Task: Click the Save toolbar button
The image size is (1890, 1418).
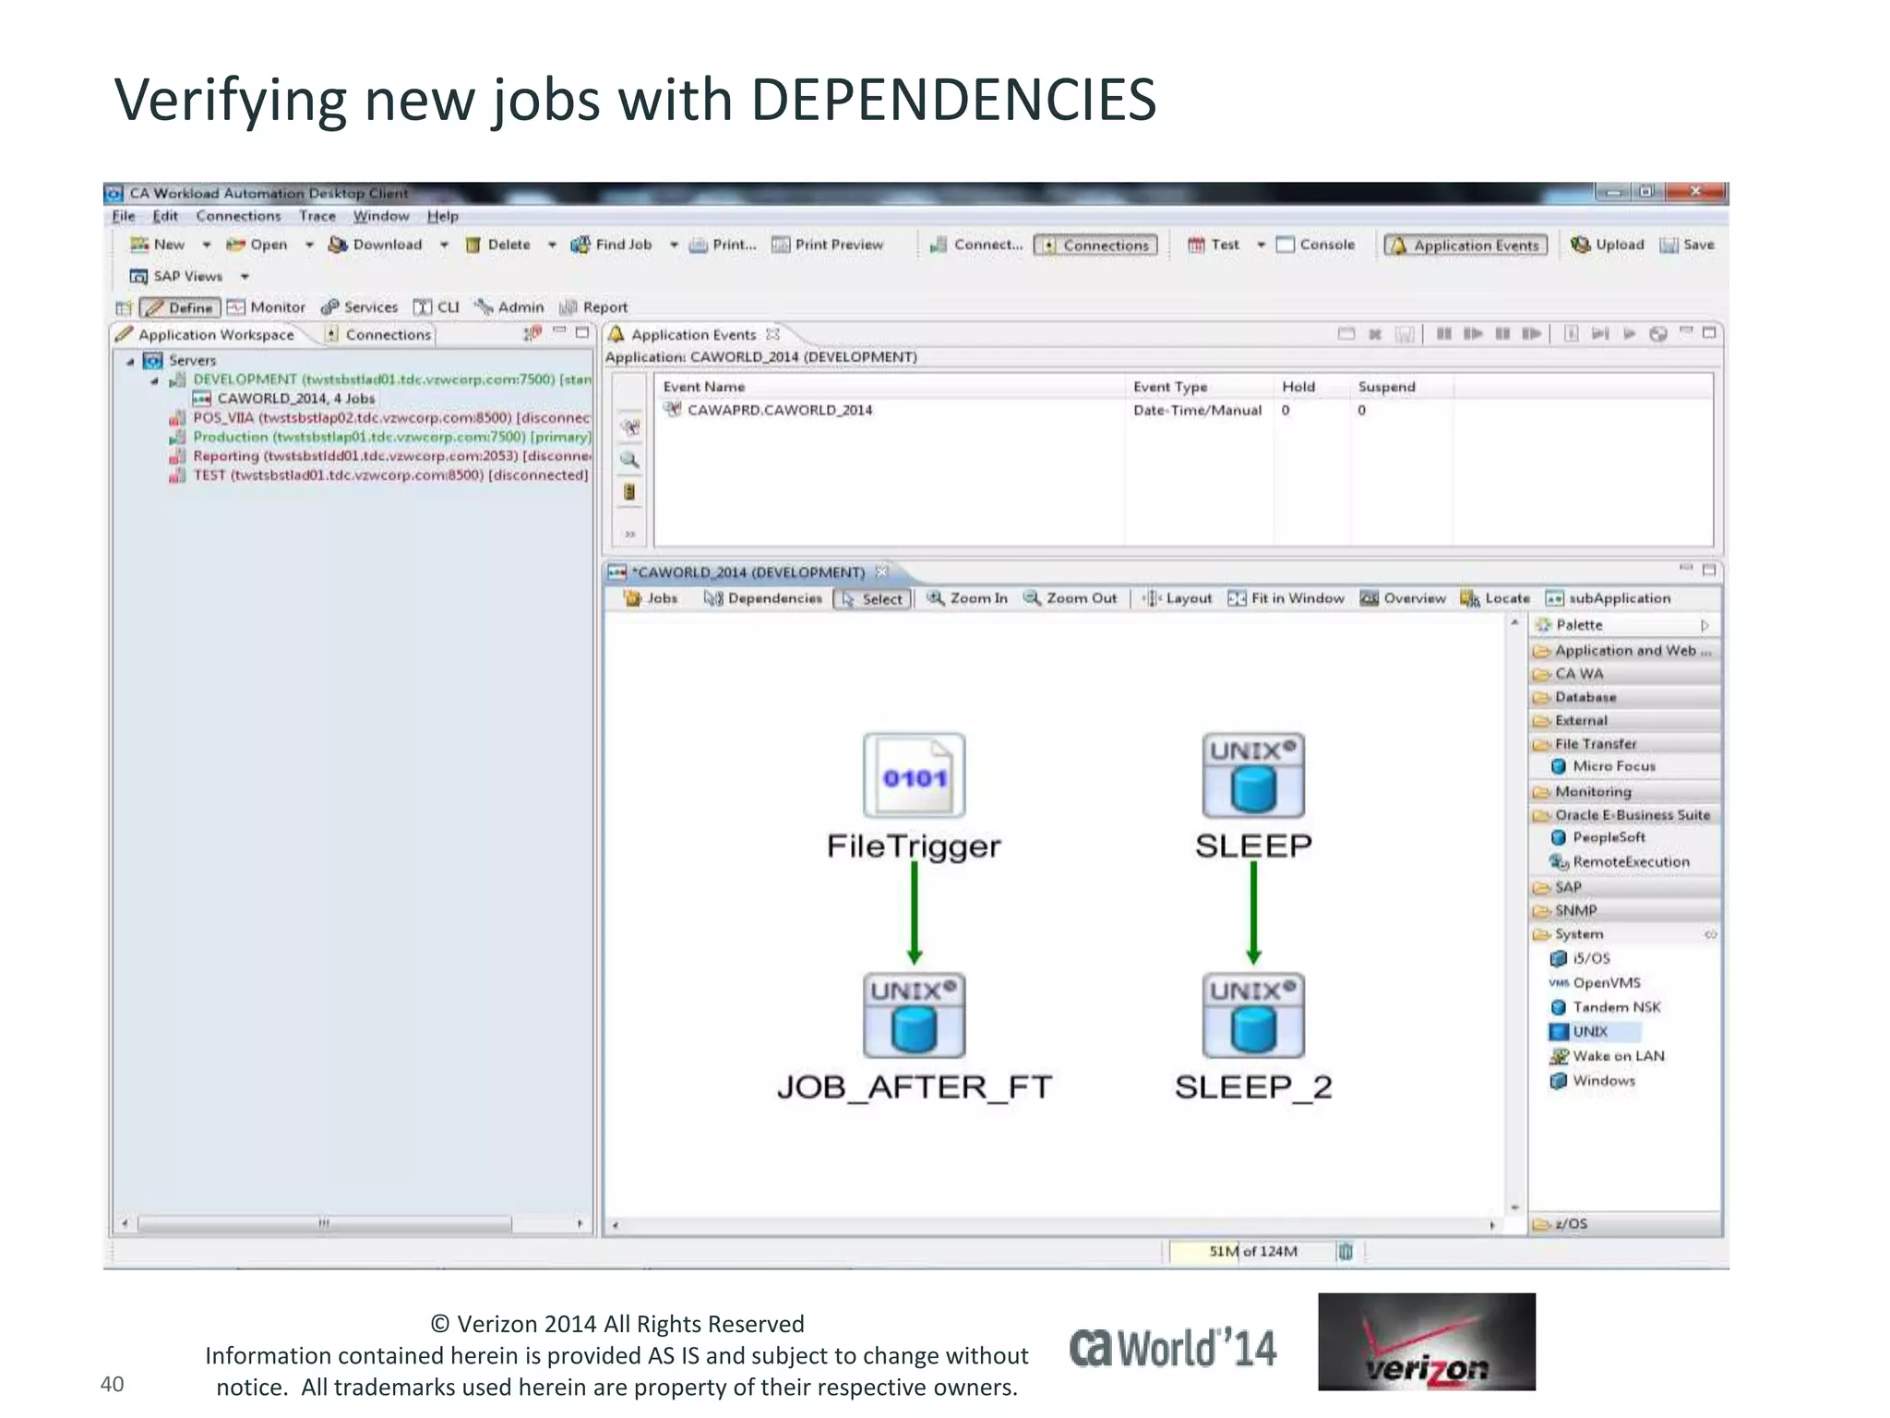Action: click(x=1687, y=245)
